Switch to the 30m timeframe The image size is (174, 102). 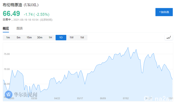[40, 38]
